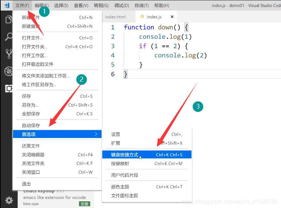Image resolution: width=281 pixels, height=208 pixels.
Task: Click 全部保存 in the file menu
Action: (x=57, y=114)
